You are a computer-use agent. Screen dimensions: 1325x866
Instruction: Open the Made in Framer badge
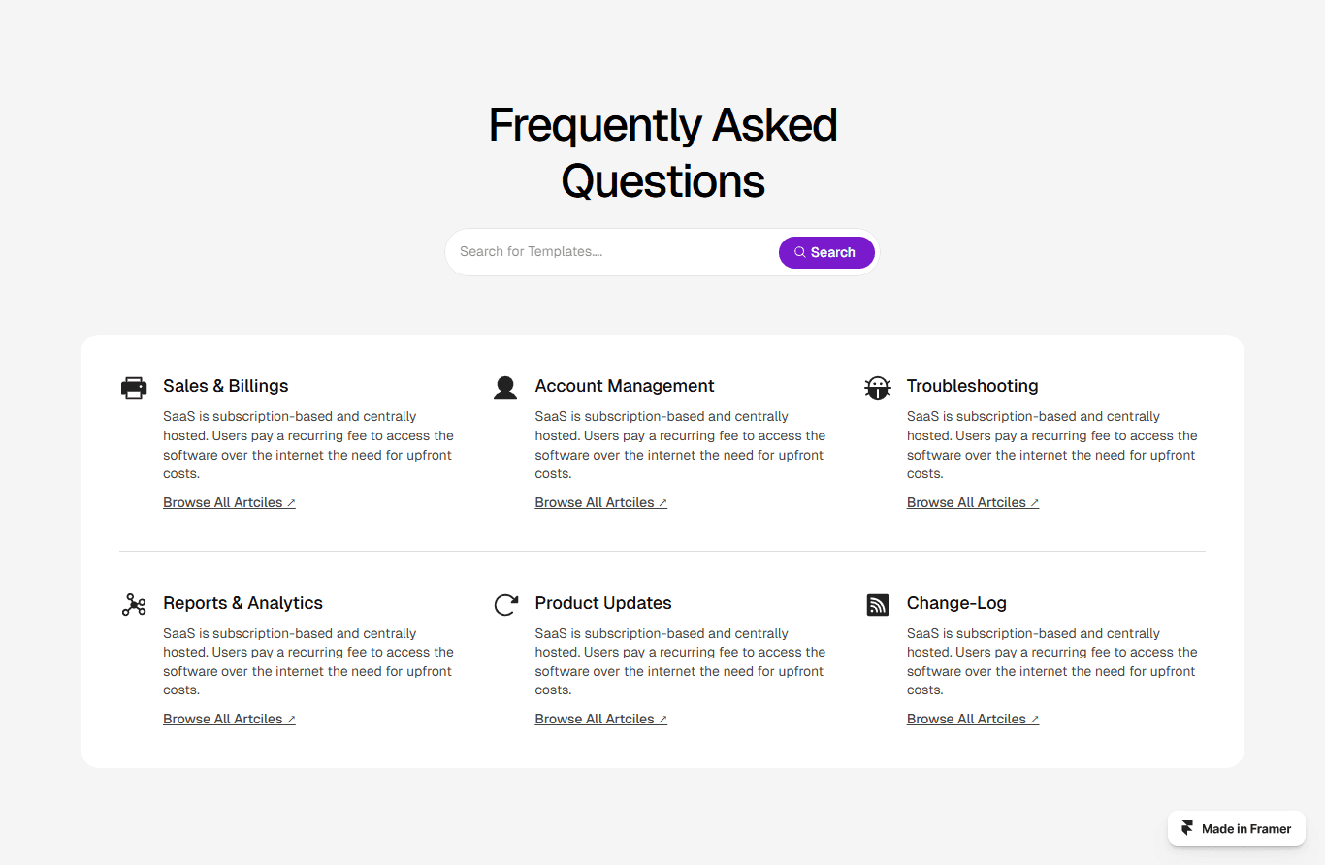click(x=1237, y=829)
